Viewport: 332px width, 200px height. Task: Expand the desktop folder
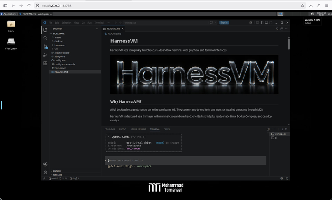coord(75,41)
